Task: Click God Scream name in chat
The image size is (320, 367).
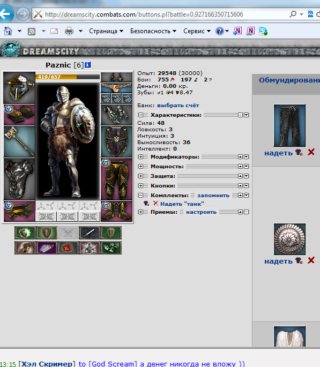Action: 113,364
